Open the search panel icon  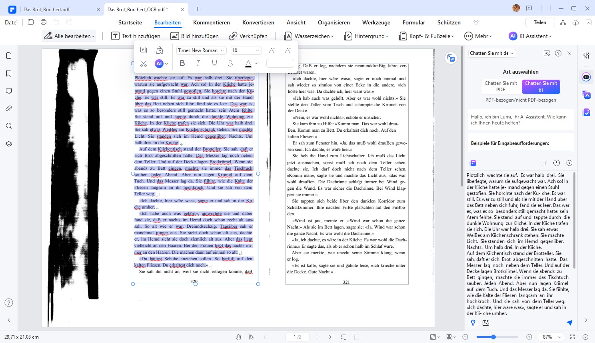pyautogui.click(x=9, y=126)
